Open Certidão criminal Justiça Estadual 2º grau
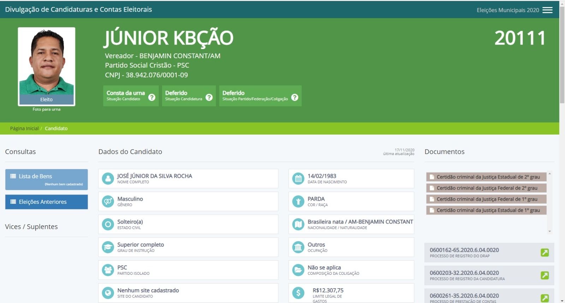The width and height of the screenshot is (565, 303). coord(486,177)
